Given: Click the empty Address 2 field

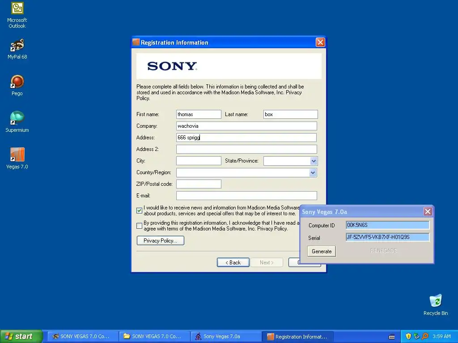Looking at the screenshot, I should coord(246,149).
